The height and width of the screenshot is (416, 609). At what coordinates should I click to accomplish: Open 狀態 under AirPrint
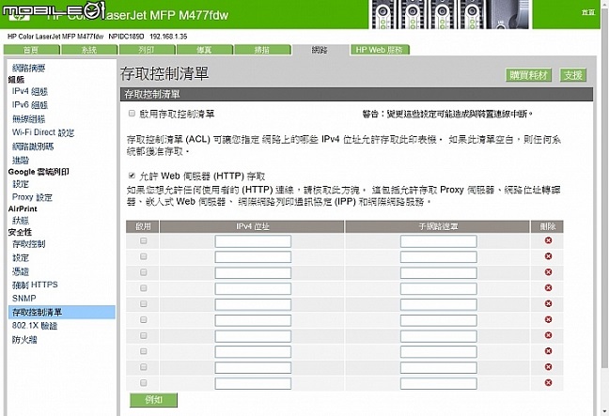[x=21, y=221]
